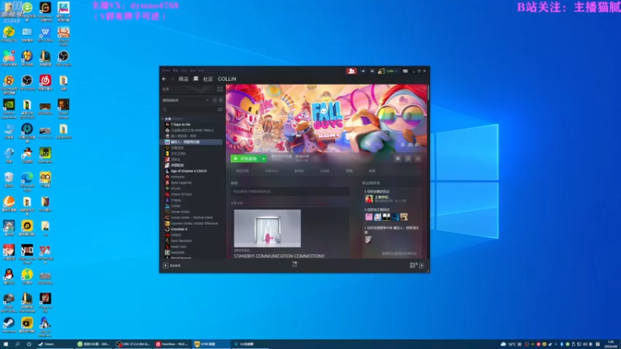Open the dropdown arrow beside the play button
621x349 pixels.
263,159
